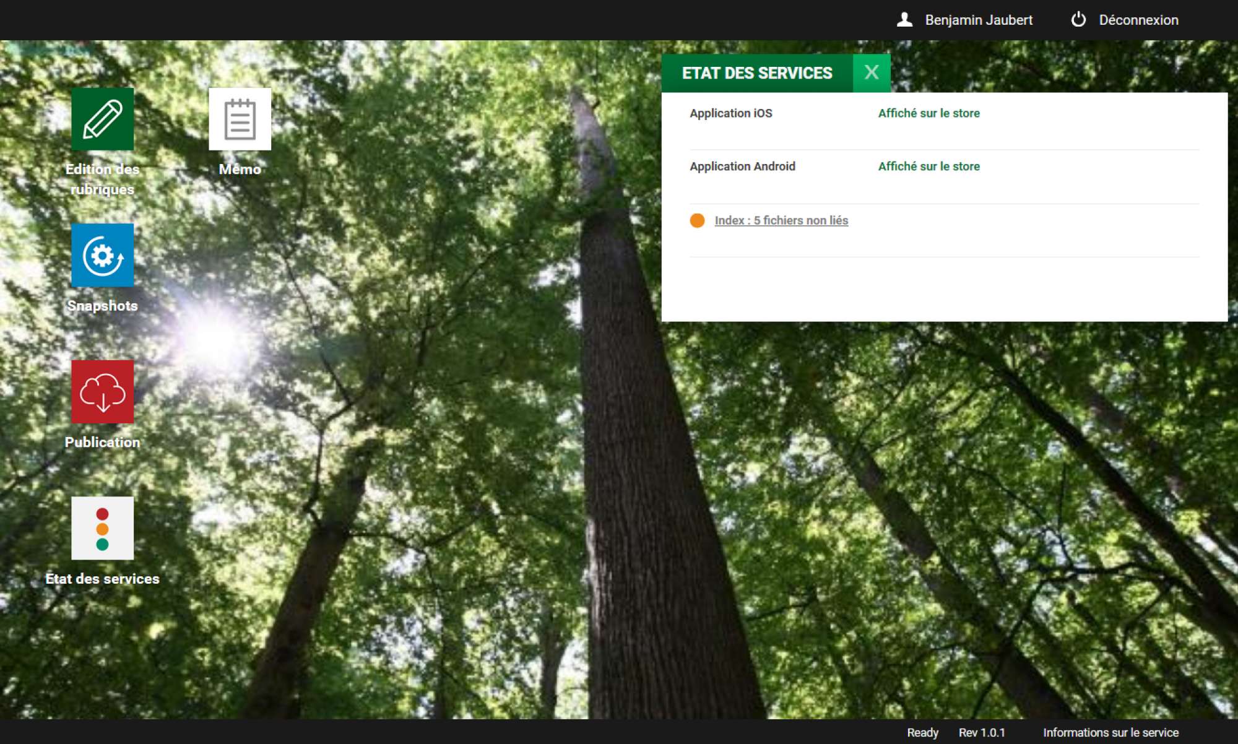1238x744 pixels.
Task: Click the orange status dot beside Index
Action: pos(697,220)
